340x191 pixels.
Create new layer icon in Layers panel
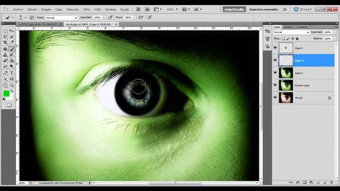tap(325, 183)
